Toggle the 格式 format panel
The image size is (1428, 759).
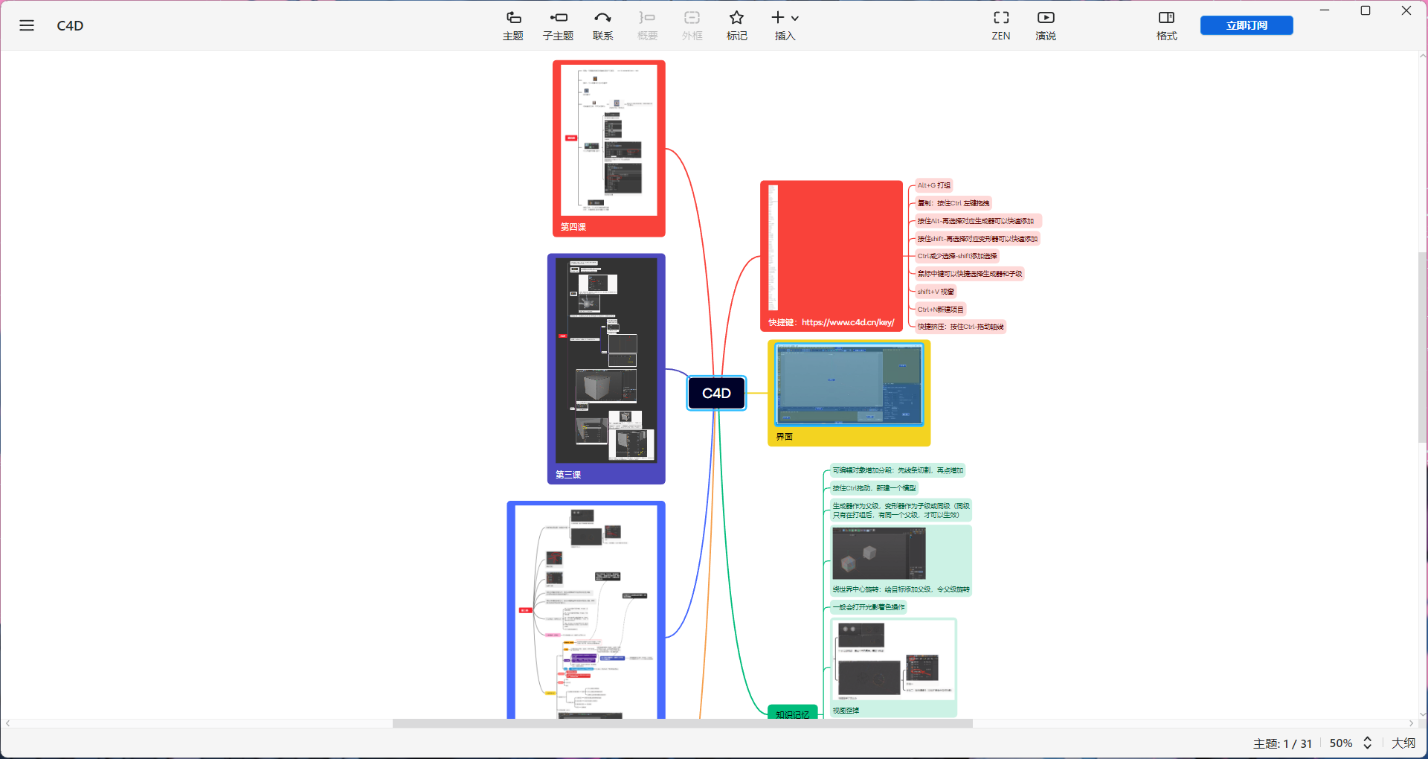[1166, 25]
